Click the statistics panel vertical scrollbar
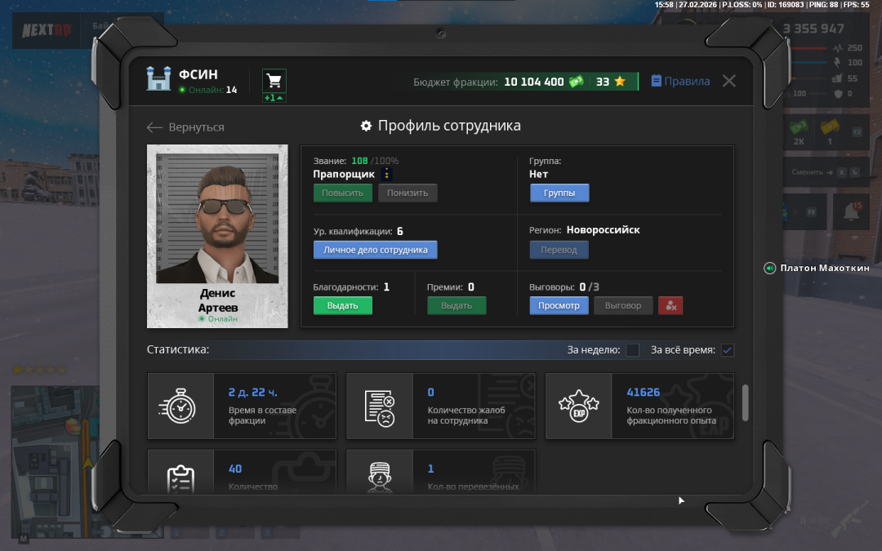The height and width of the screenshot is (551, 882). click(x=745, y=403)
